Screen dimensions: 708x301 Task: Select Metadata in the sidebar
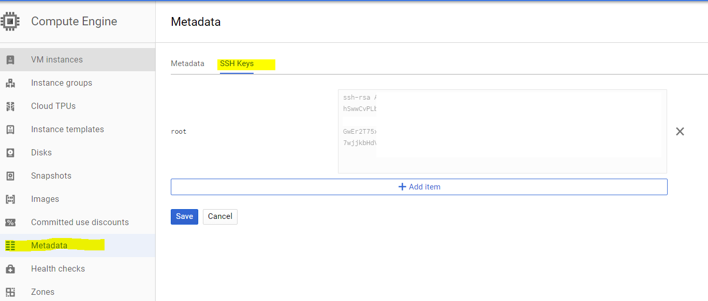[78, 245]
